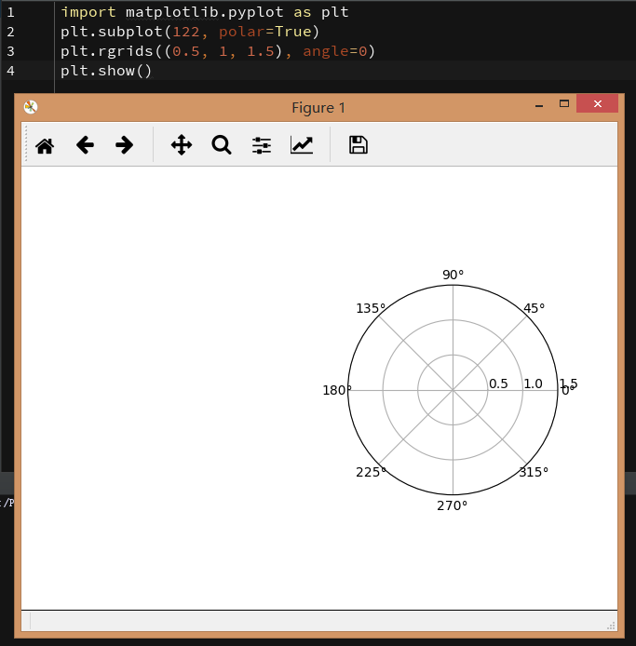
Task: Click the 1.0 radial grid label
Action: (533, 384)
